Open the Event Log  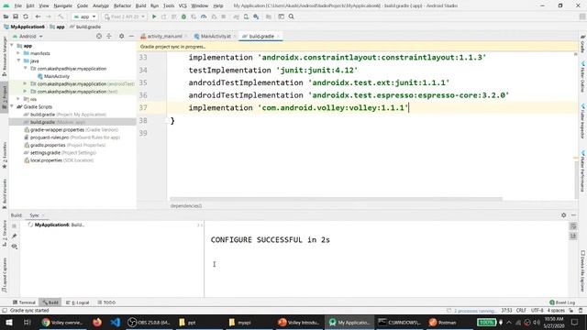[x=562, y=302]
